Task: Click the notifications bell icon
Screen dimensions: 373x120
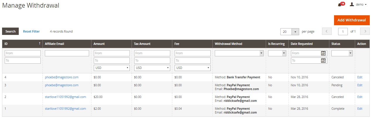Action: click(340, 5)
